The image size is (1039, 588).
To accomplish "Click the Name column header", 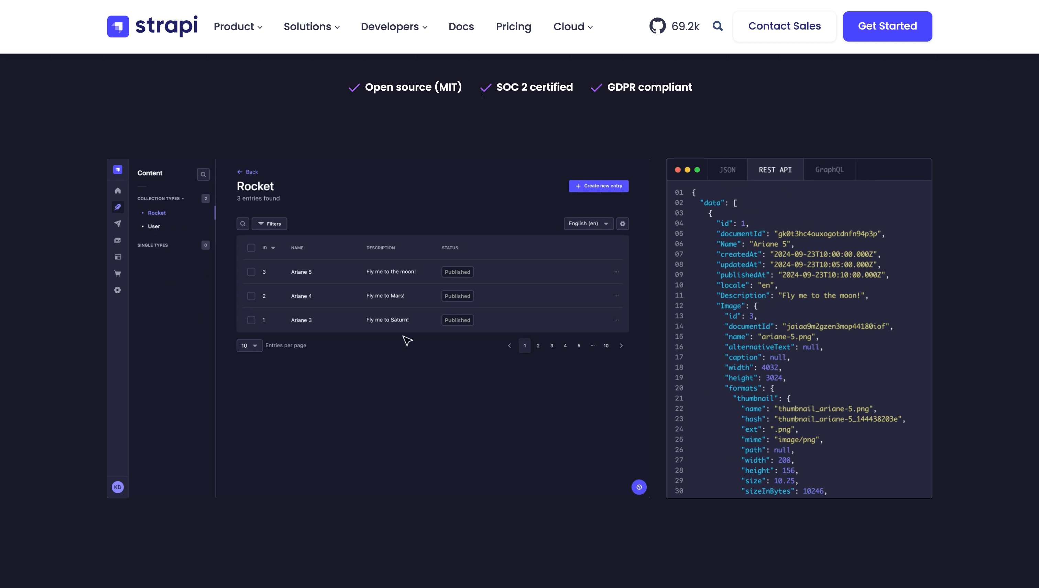I will coord(297,248).
